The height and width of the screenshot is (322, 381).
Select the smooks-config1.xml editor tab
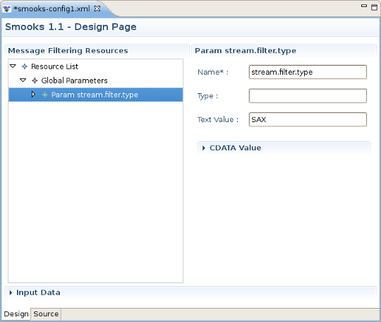(x=52, y=8)
